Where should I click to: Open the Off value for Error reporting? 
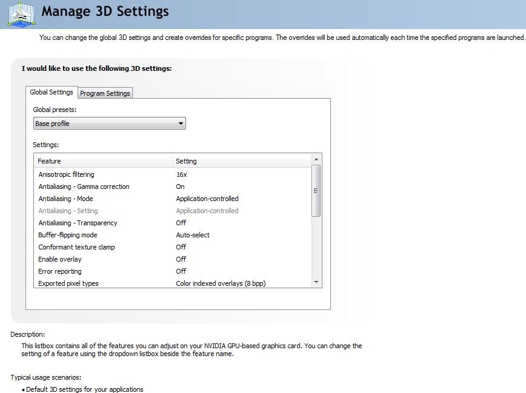[181, 271]
